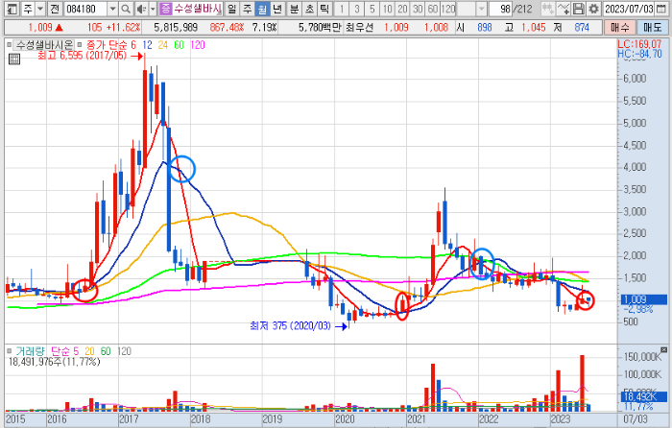
Task: Select the monthly 월 period button
Action: pos(262,9)
